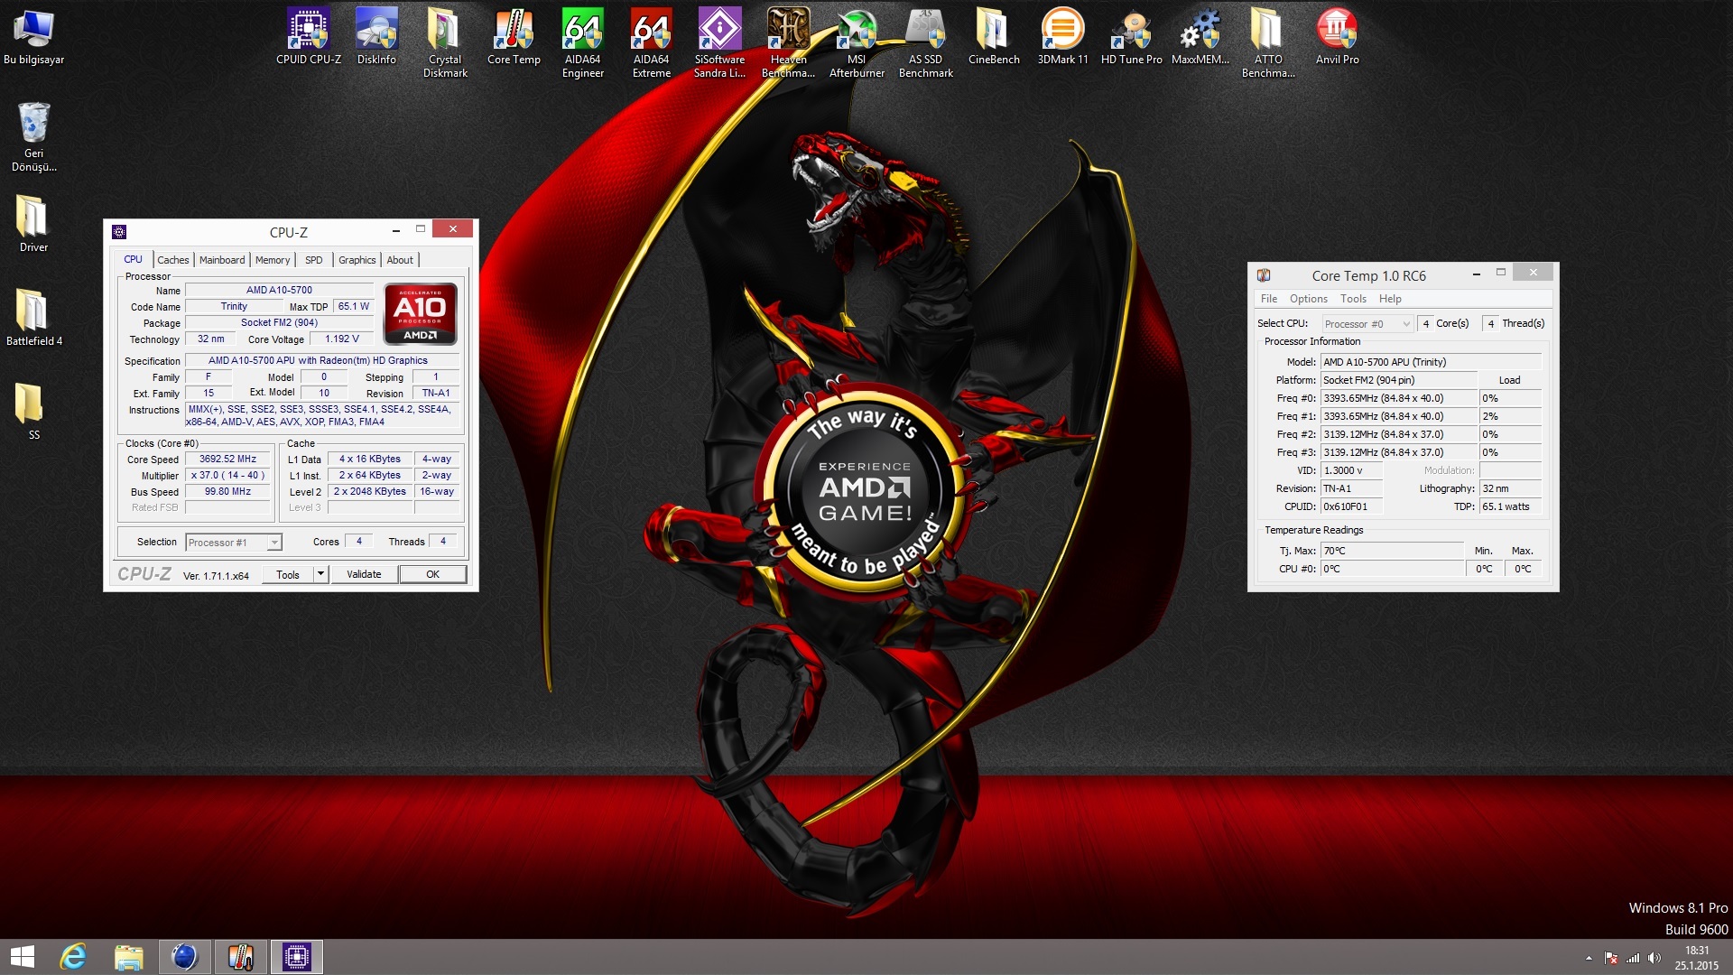Click OK button in CPU-Z
Image resolution: width=1733 pixels, height=975 pixels.
click(433, 574)
